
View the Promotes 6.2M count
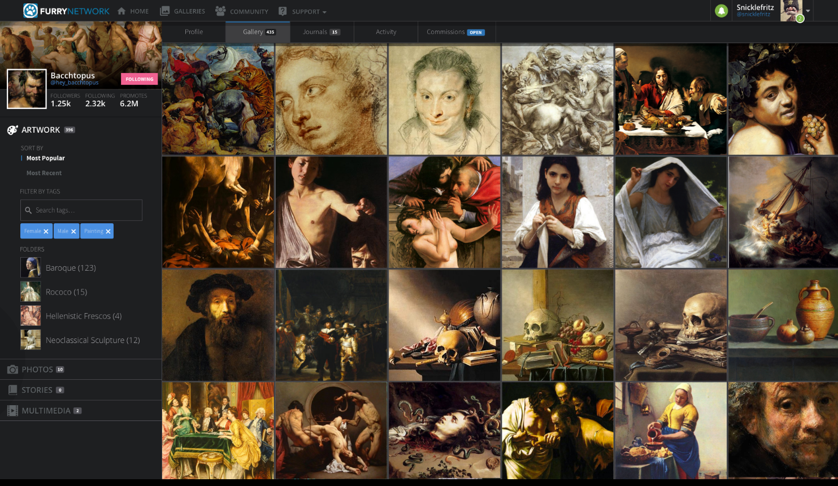click(x=133, y=100)
